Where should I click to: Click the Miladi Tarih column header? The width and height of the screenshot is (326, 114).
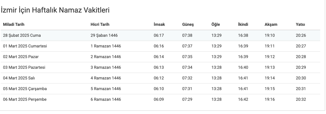coord(13,25)
